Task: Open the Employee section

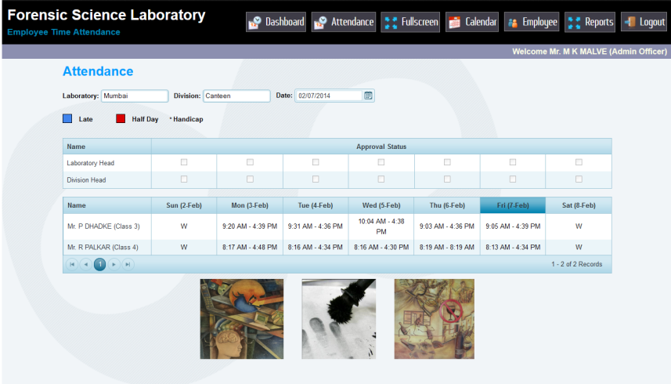Action: 532,22
